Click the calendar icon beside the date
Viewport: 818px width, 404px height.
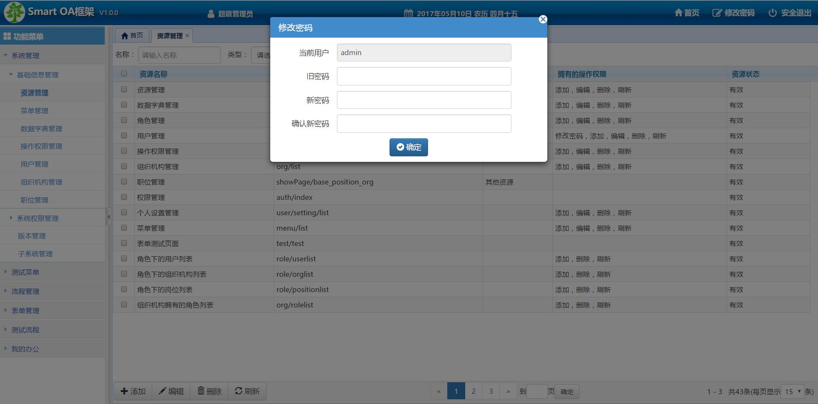[408, 13]
